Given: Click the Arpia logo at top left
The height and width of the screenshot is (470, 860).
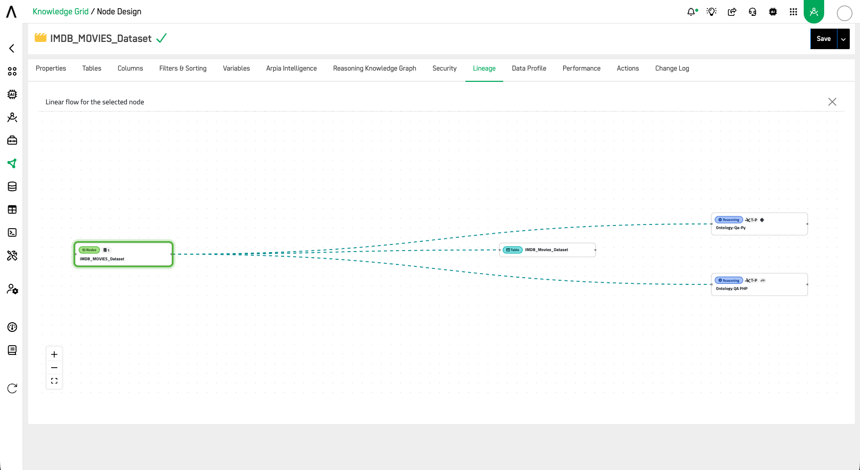Looking at the screenshot, I should click(x=11, y=12).
